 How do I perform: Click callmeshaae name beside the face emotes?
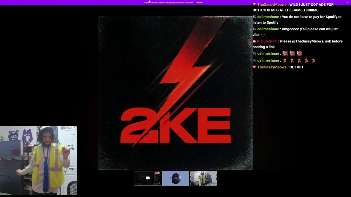tap(268, 53)
